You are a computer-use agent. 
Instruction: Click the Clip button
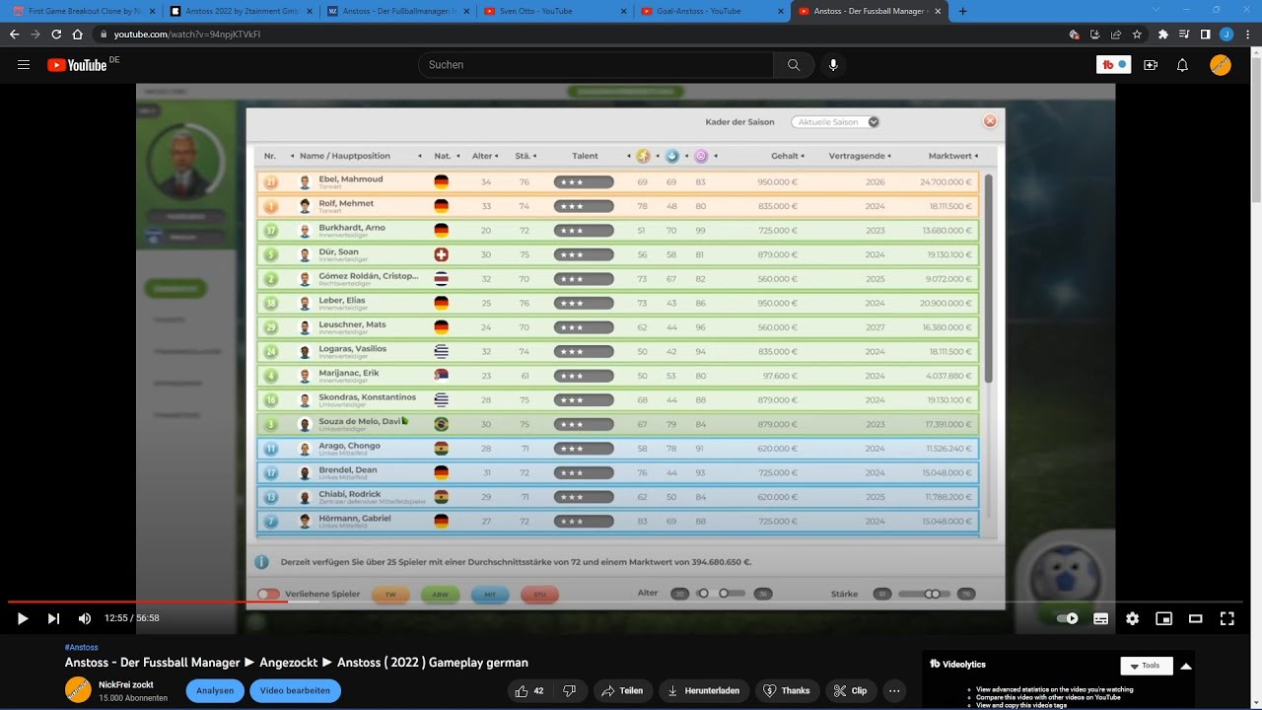[850, 690]
